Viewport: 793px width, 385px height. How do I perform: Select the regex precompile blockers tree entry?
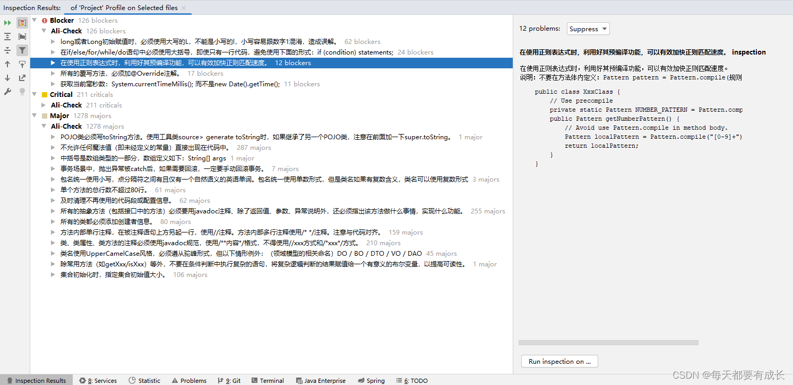[159, 62]
